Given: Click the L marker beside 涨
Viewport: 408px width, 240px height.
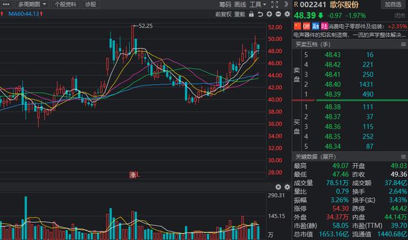Looking at the screenshot, I should click(x=138, y=175).
